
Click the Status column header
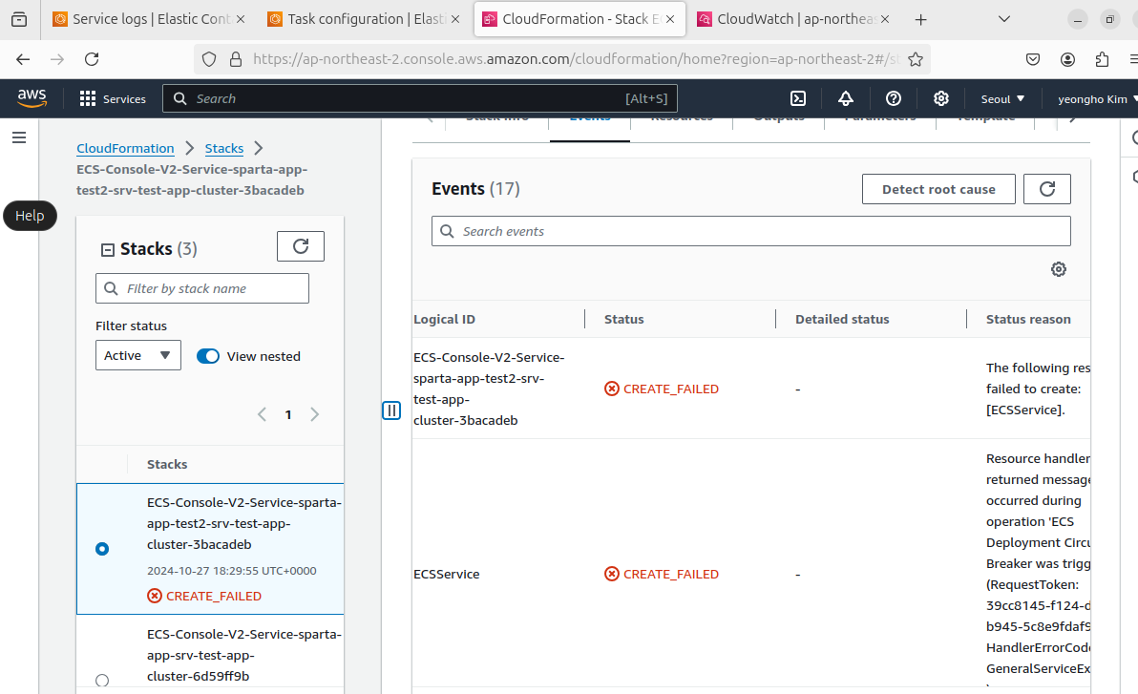coord(623,319)
